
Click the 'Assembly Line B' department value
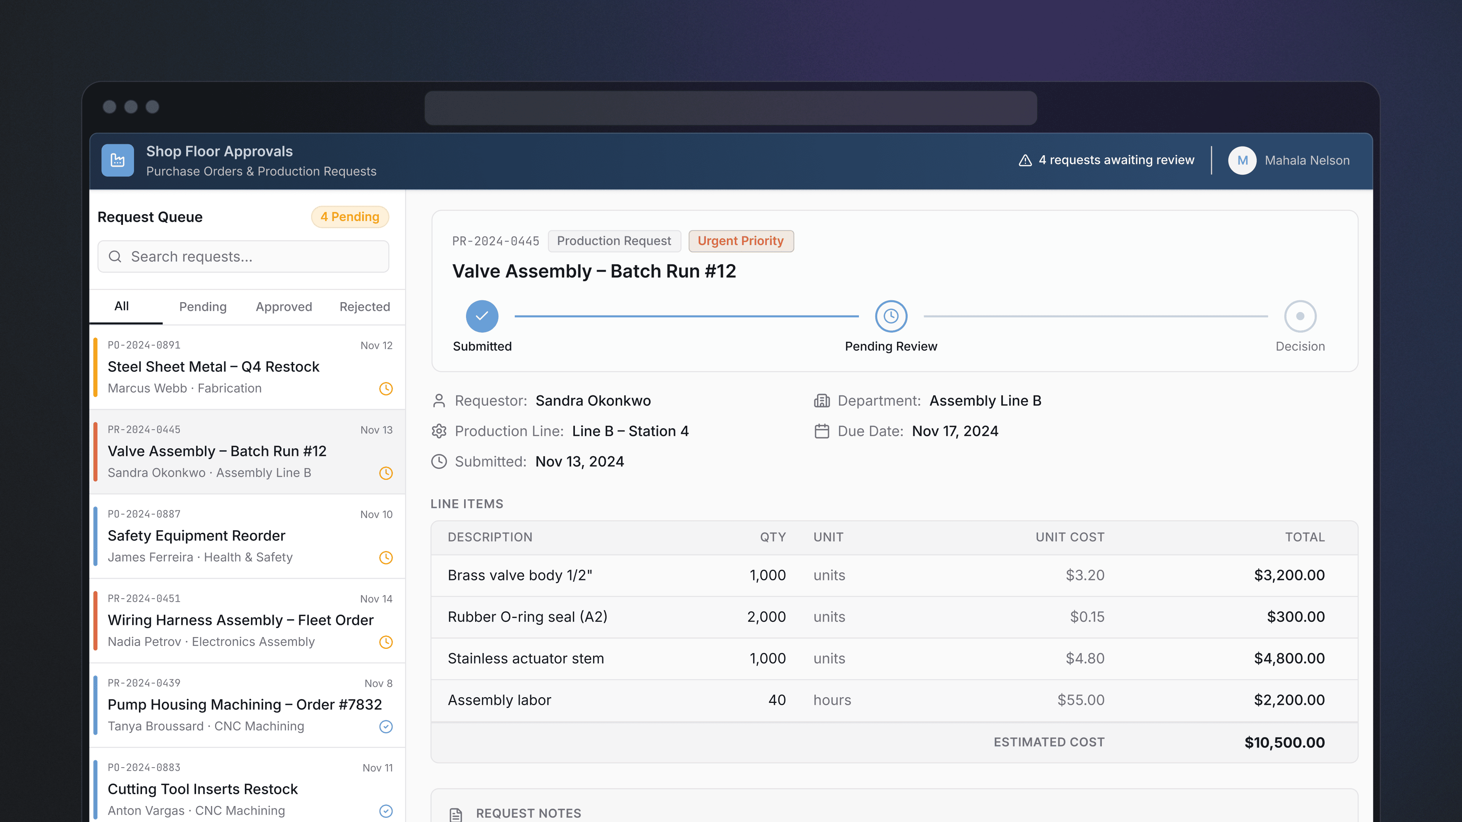click(x=985, y=401)
